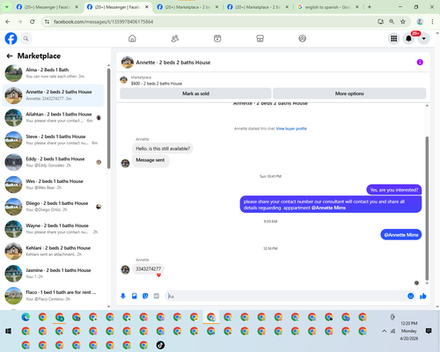Open Ailahtan - 2 beds 1 baths chat
The height and width of the screenshot is (352, 440).
pos(53,118)
